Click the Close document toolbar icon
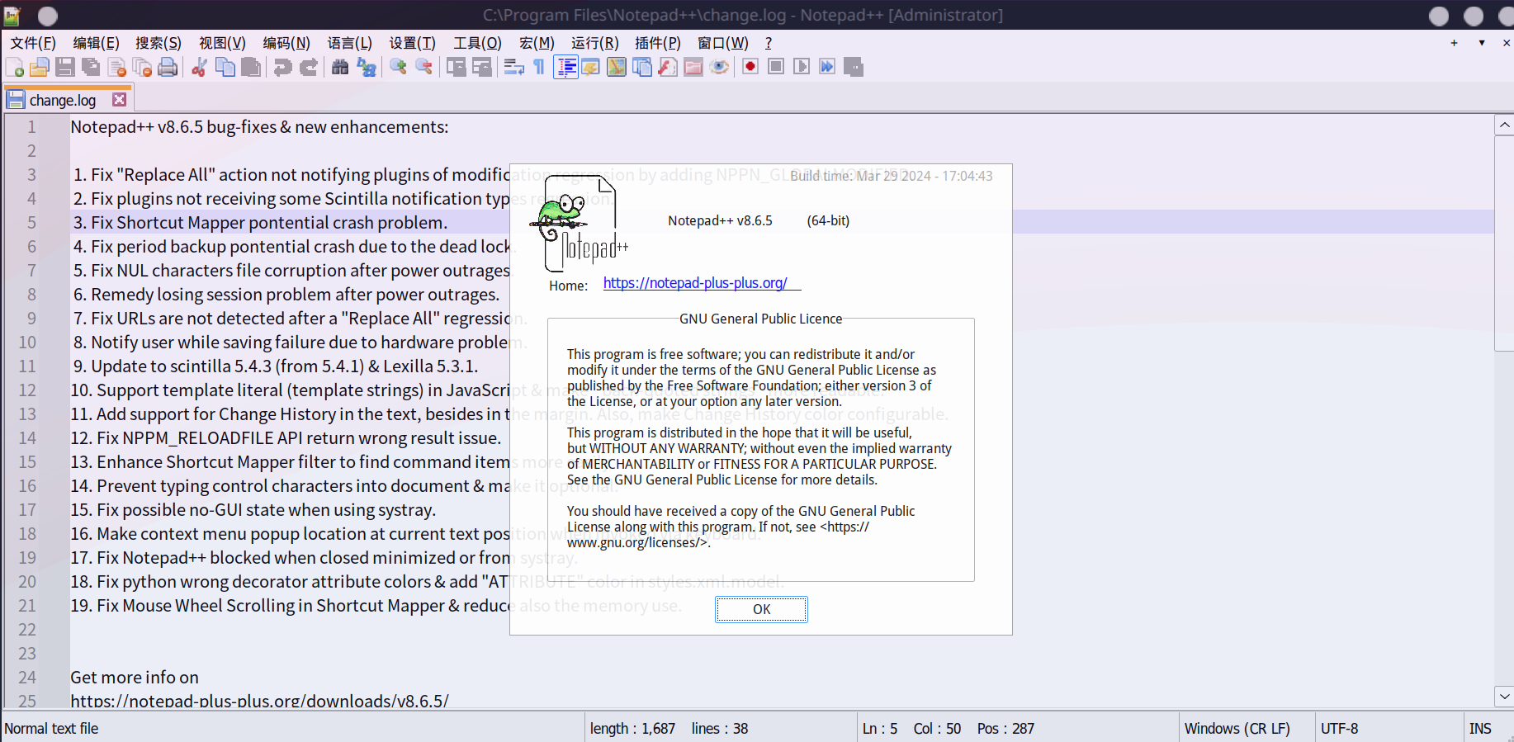 (116, 67)
